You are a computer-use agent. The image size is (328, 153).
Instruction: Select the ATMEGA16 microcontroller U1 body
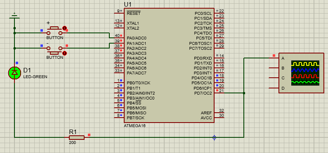(x=169, y=65)
